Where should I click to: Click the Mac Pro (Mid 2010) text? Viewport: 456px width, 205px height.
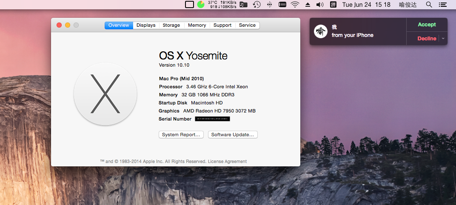point(182,79)
